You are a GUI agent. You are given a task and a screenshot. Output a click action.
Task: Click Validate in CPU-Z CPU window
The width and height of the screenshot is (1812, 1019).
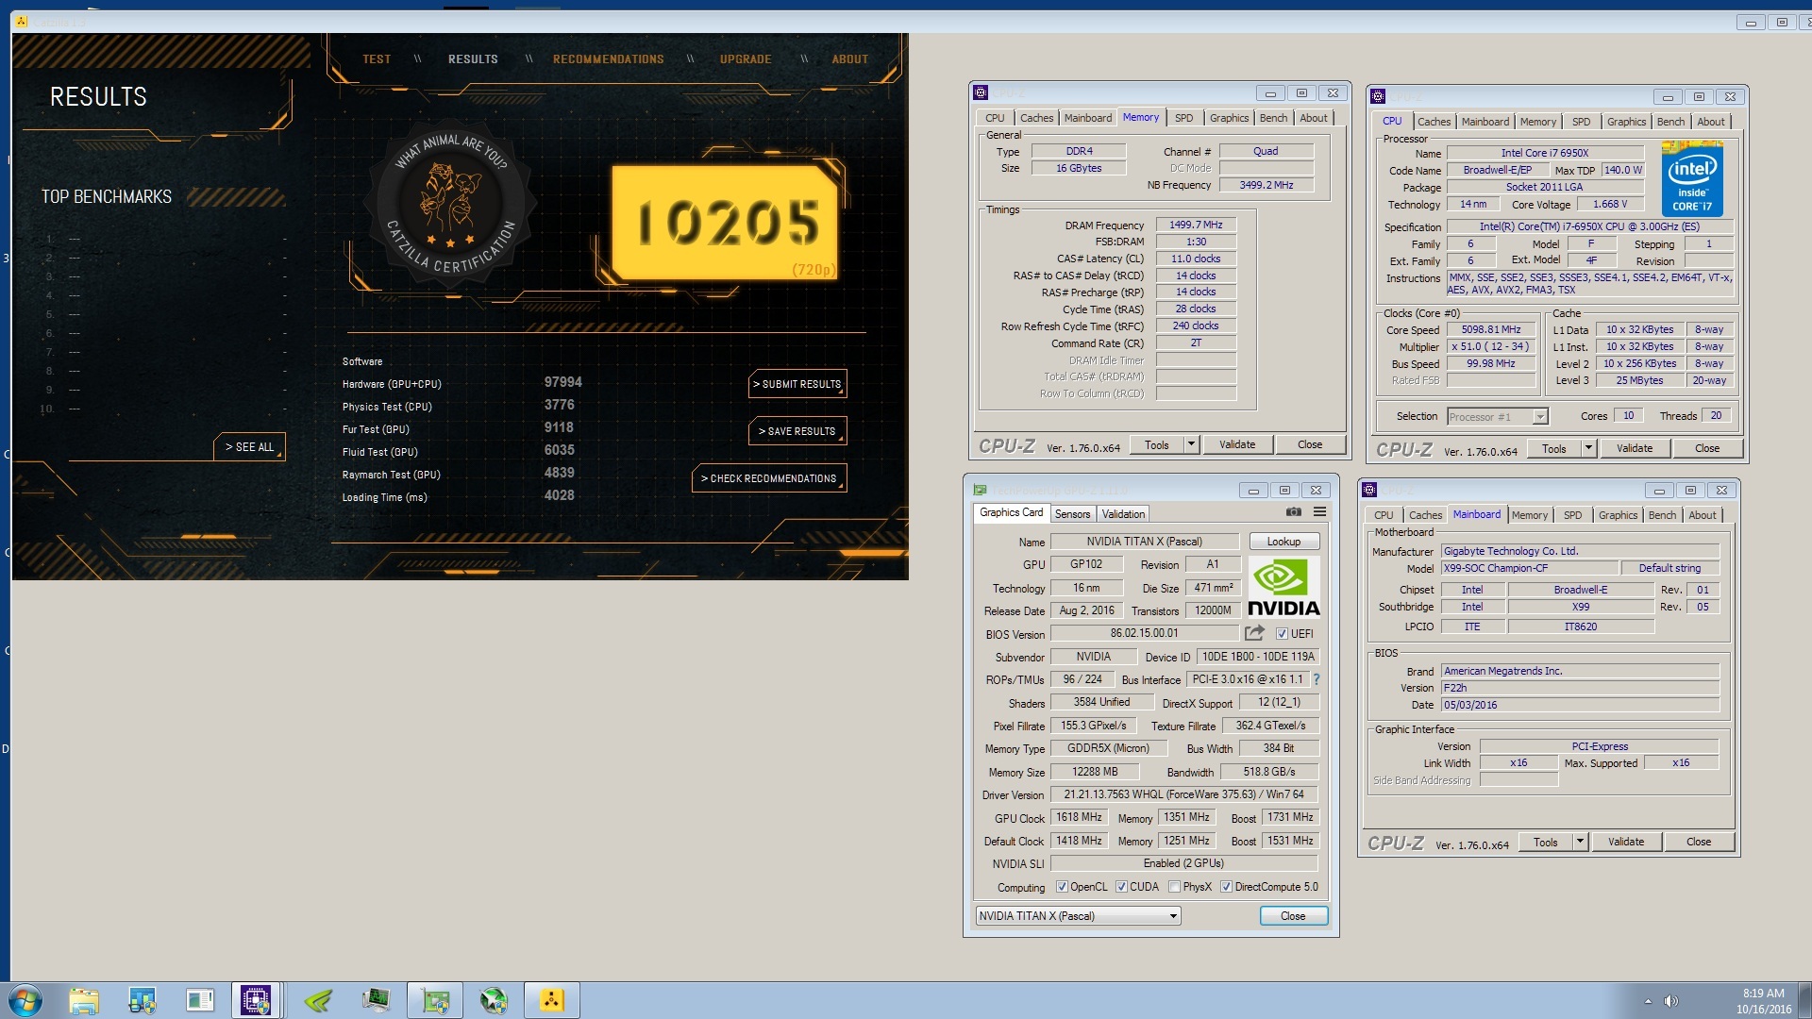1634,448
